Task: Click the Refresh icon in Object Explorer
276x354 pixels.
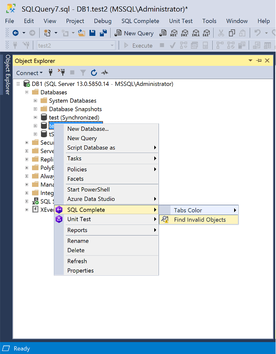Action: [x=94, y=73]
